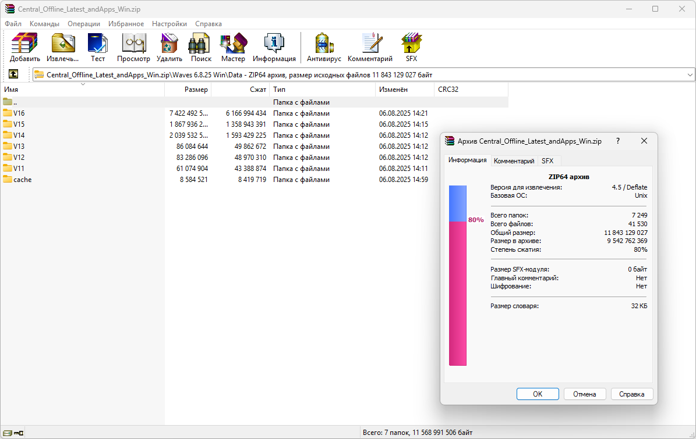
Task: Close the archive information dialog
Action: pyautogui.click(x=644, y=141)
